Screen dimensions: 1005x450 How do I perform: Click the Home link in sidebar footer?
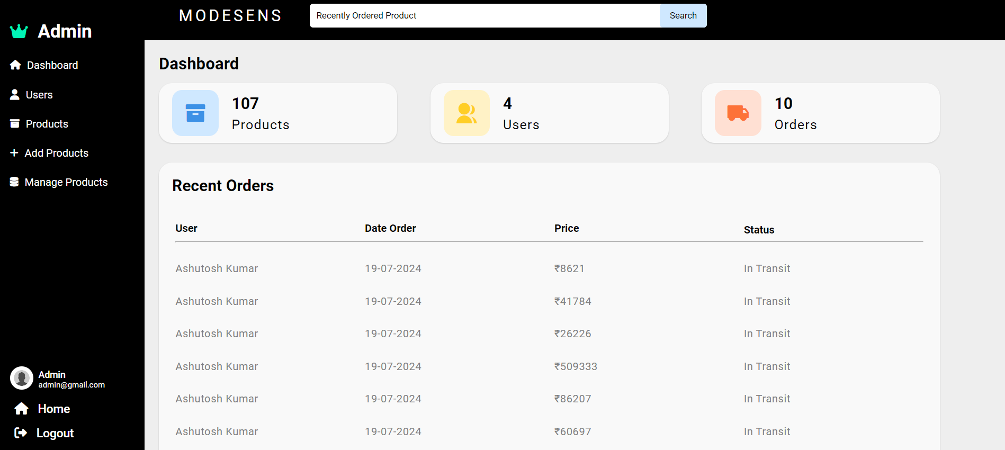[54, 409]
